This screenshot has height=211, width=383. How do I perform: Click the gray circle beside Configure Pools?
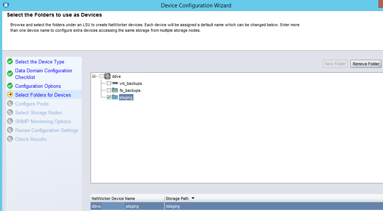point(10,104)
